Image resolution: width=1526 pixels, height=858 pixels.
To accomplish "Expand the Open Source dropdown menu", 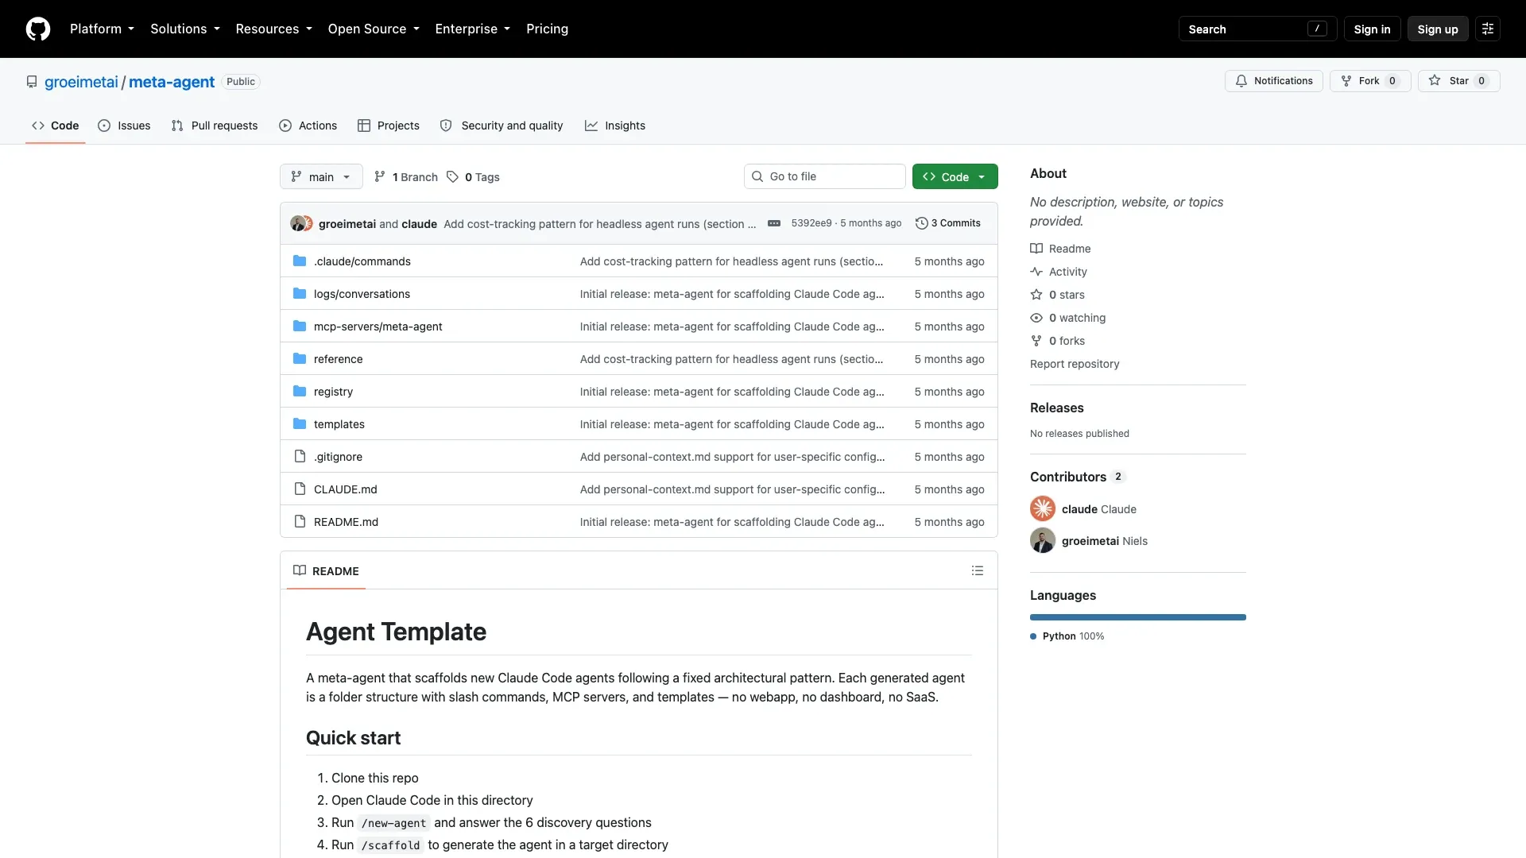I will (x=374, y=29).
